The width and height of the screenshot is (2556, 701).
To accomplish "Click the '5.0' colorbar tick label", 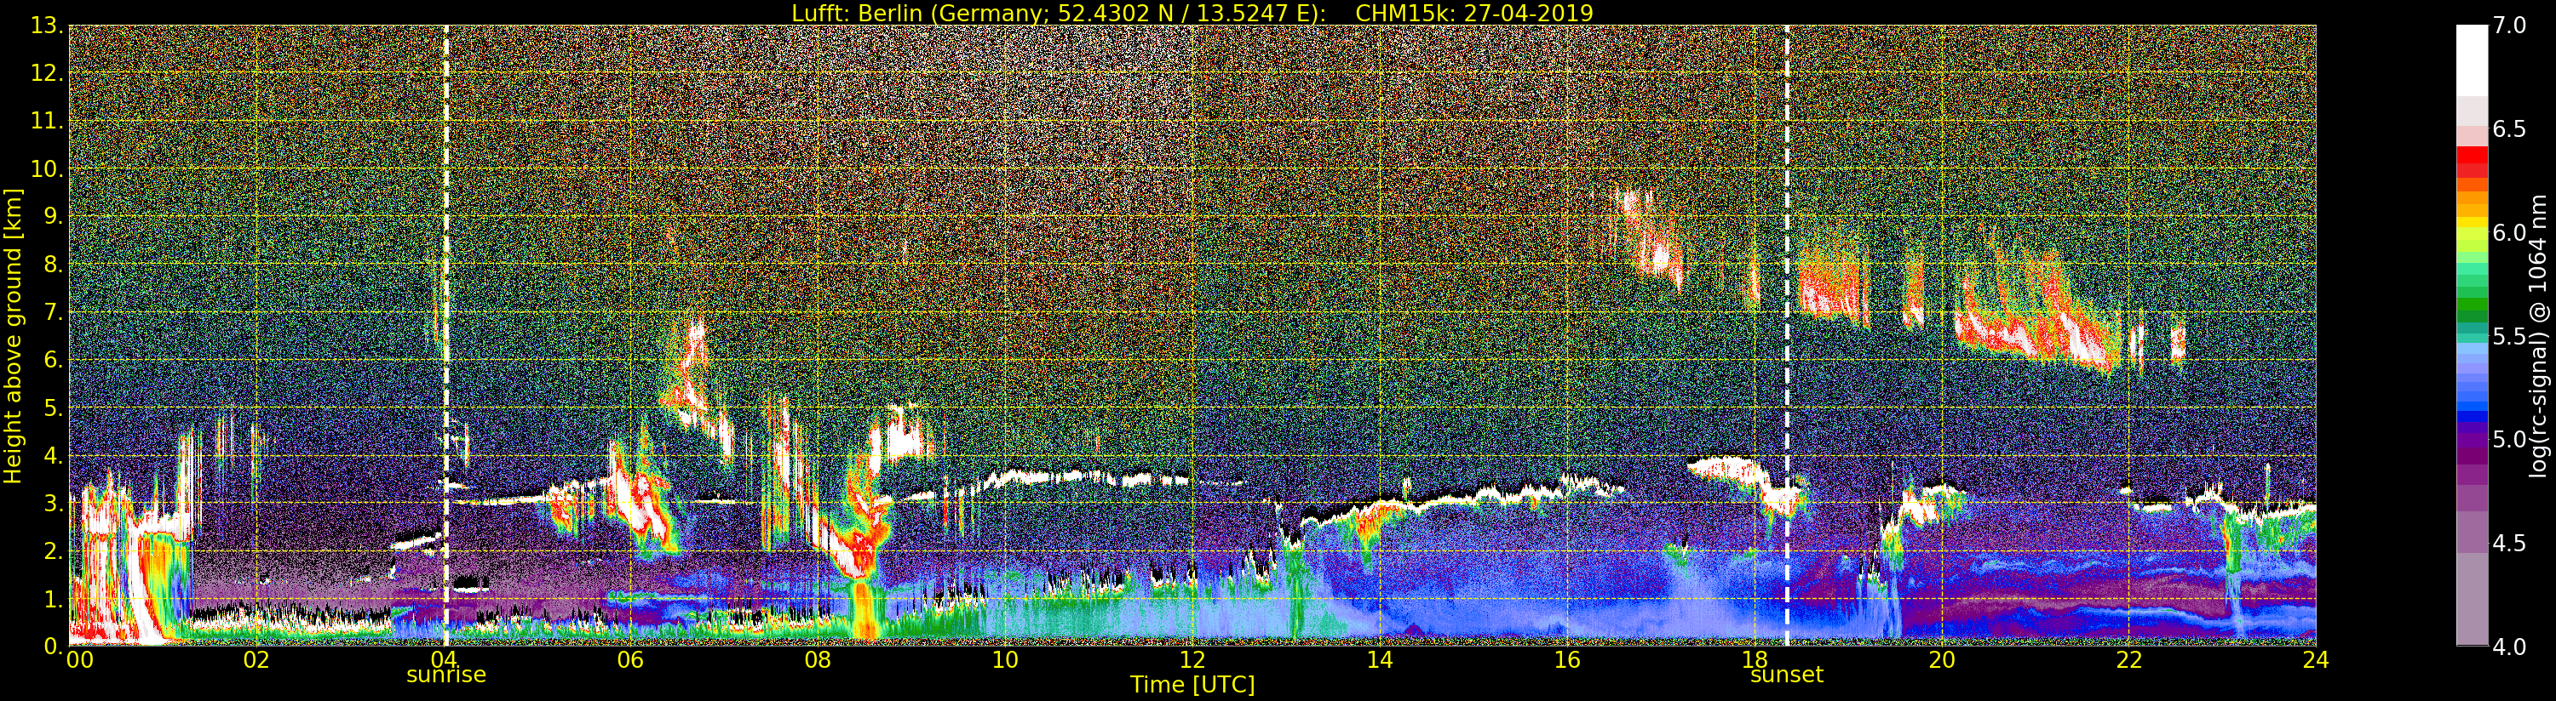I will 2509,439.
